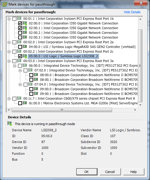Click the Subdevice ID value 3020

[114, 142]
